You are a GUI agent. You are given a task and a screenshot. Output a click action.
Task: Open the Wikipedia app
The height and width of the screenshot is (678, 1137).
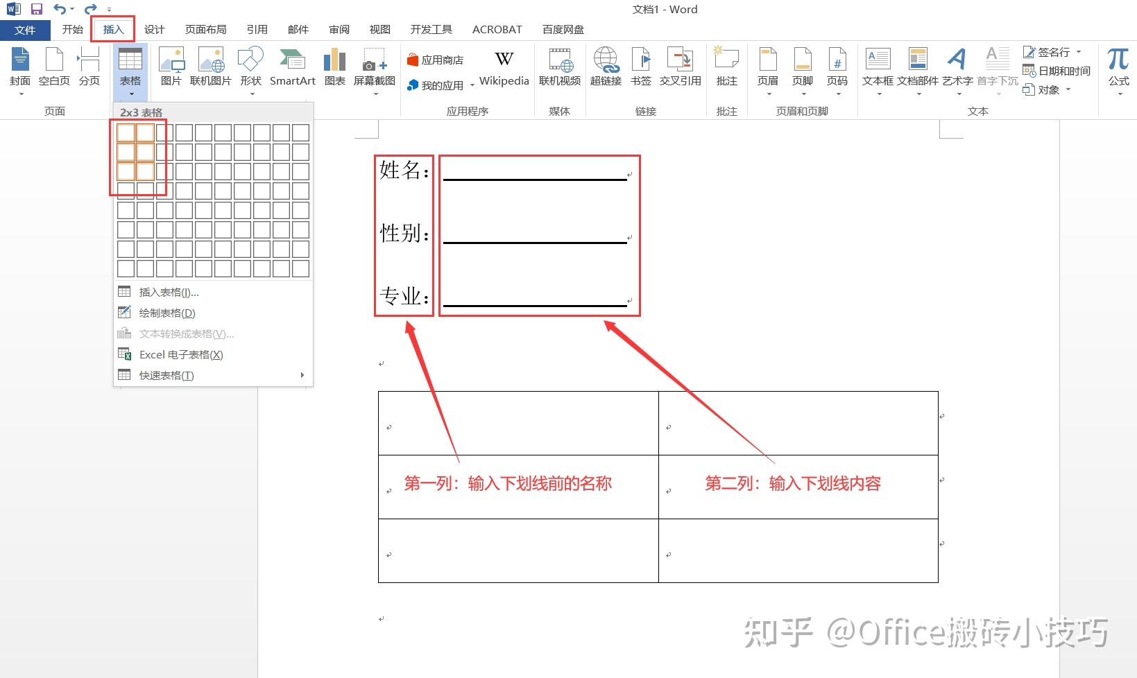[504, 69]
